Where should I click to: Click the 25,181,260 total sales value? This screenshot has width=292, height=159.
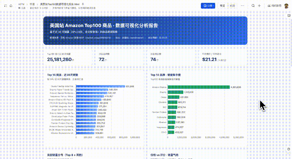point(59,59)
